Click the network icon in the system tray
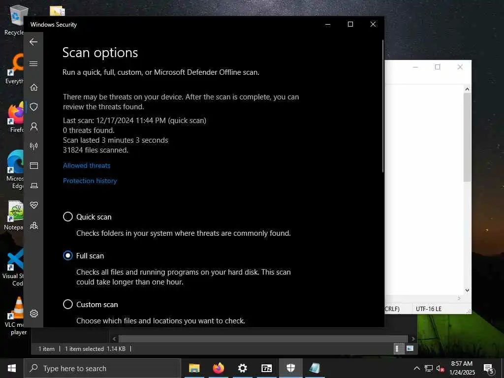 coord(429,368)
